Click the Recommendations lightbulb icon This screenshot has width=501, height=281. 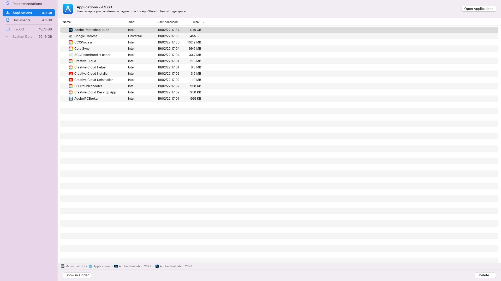click(8, 4)
